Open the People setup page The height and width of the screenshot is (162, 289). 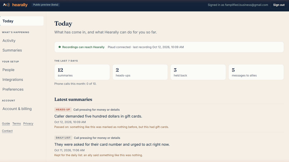pyautogui.click(x=8, y=70)
